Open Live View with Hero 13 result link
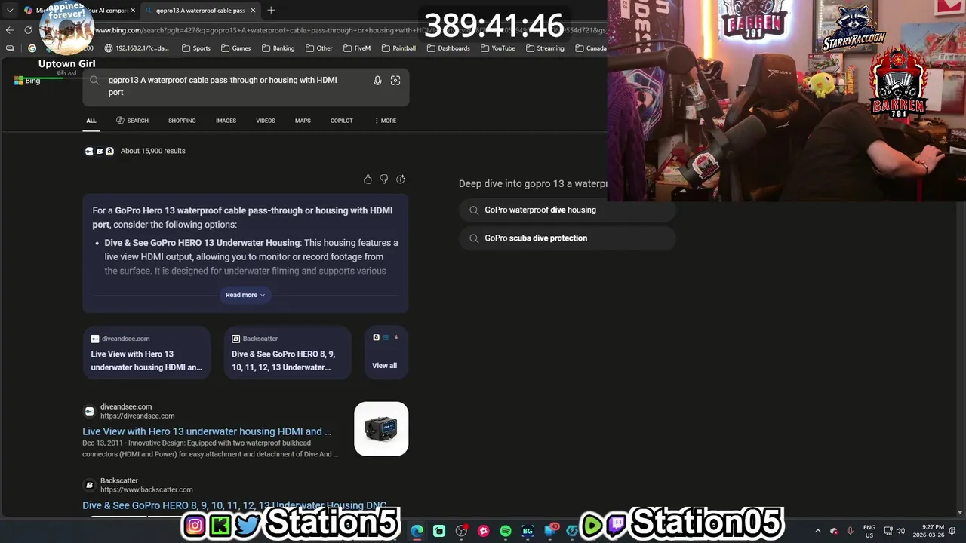 click(x=207, y=431)
